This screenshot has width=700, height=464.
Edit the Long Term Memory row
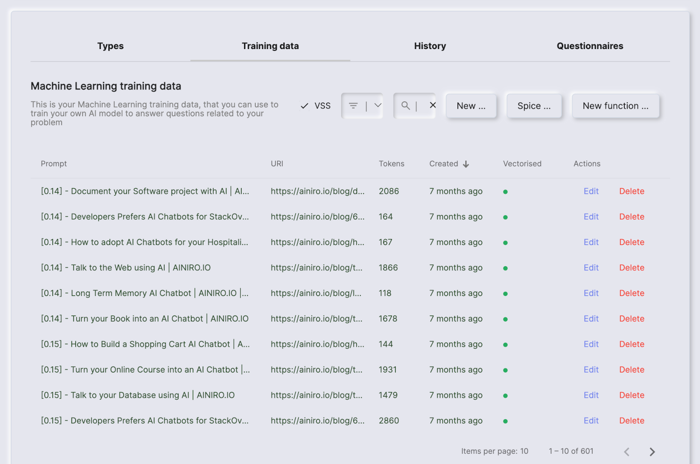591,293
